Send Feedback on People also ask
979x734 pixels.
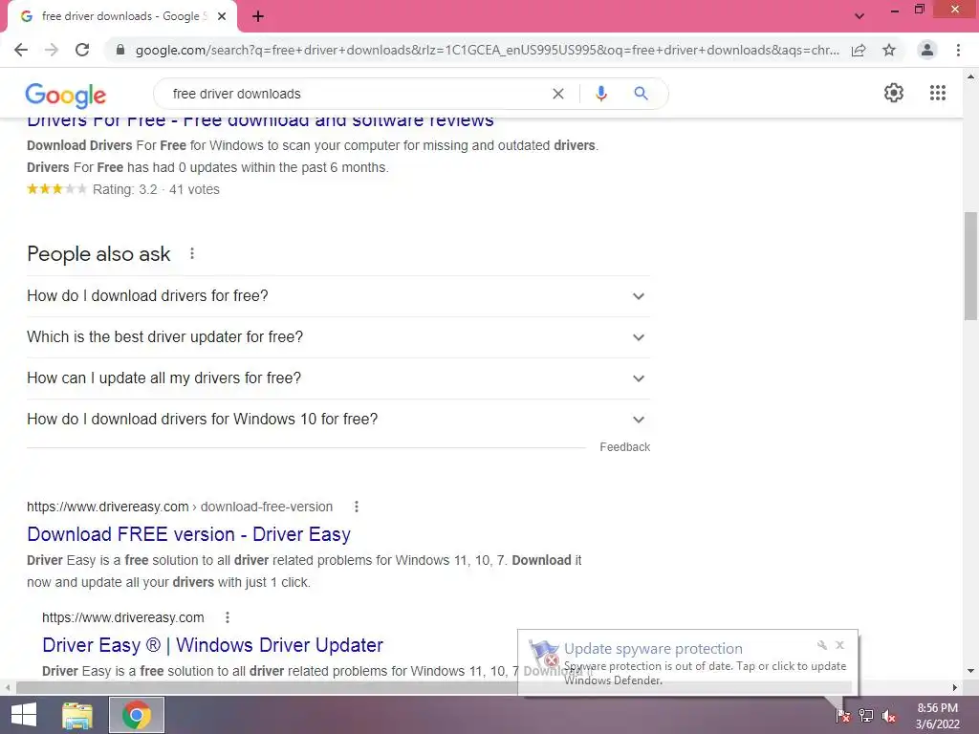click(625, 447)
